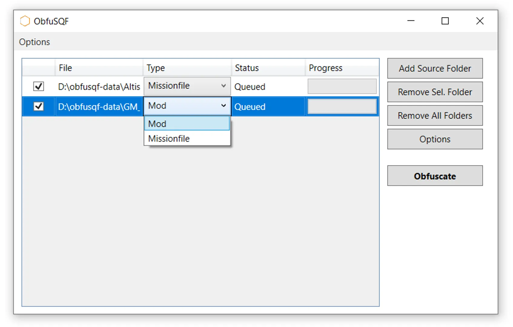Open Type dropdown for the Altis row
Screen dimensions: 513x327
pos(187,86)
